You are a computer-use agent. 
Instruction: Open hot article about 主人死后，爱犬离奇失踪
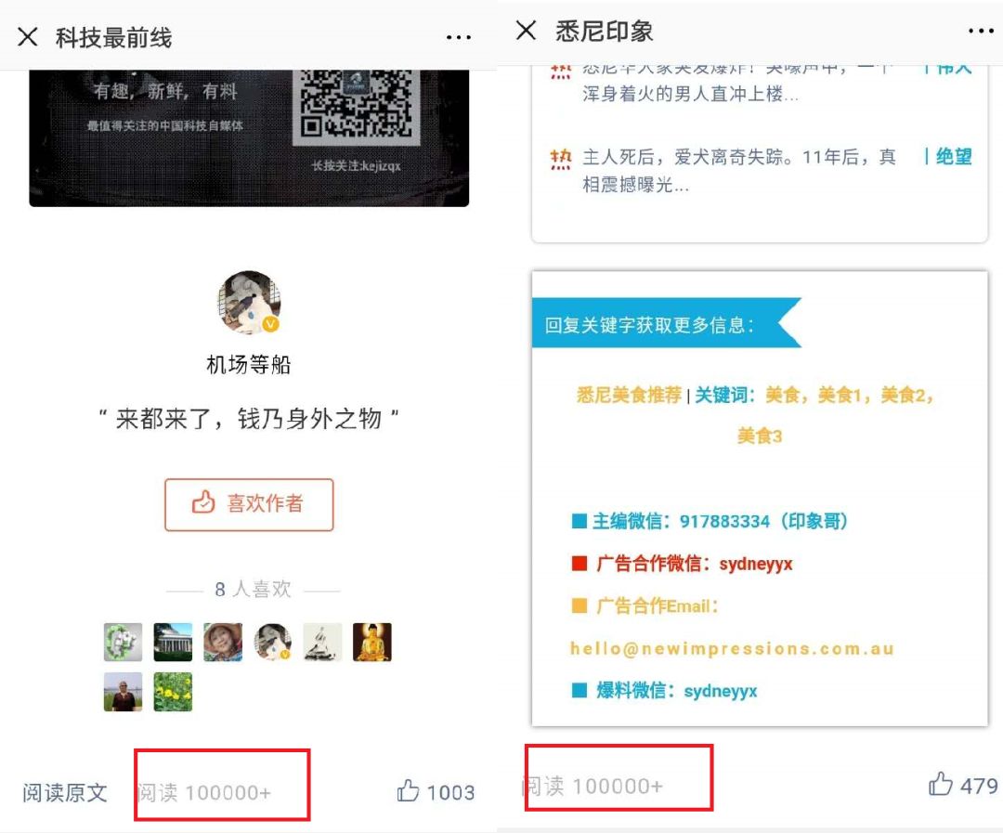click(x=738, y=170)
